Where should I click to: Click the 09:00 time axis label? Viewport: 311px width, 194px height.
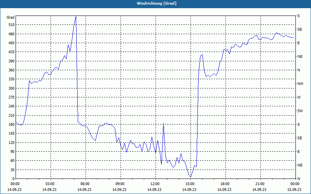tap(121, 184)
